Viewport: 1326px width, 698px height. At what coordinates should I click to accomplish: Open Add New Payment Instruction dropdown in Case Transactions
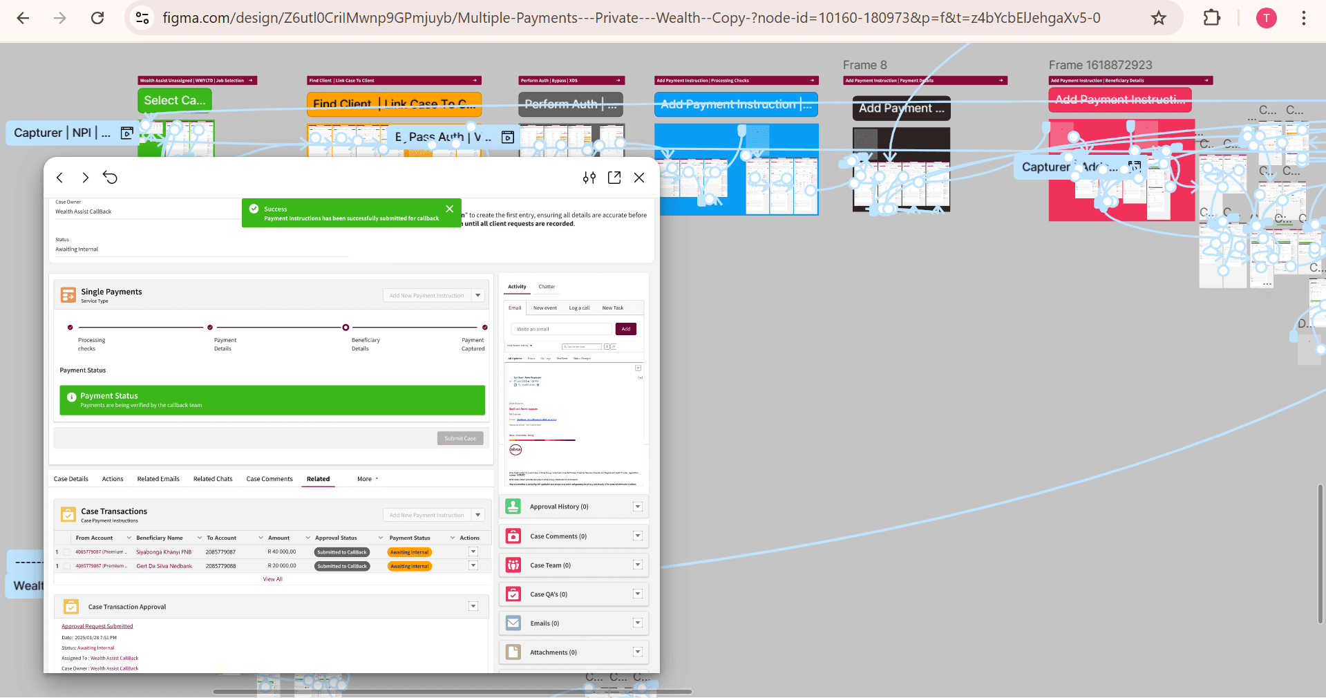click(477, 515)
